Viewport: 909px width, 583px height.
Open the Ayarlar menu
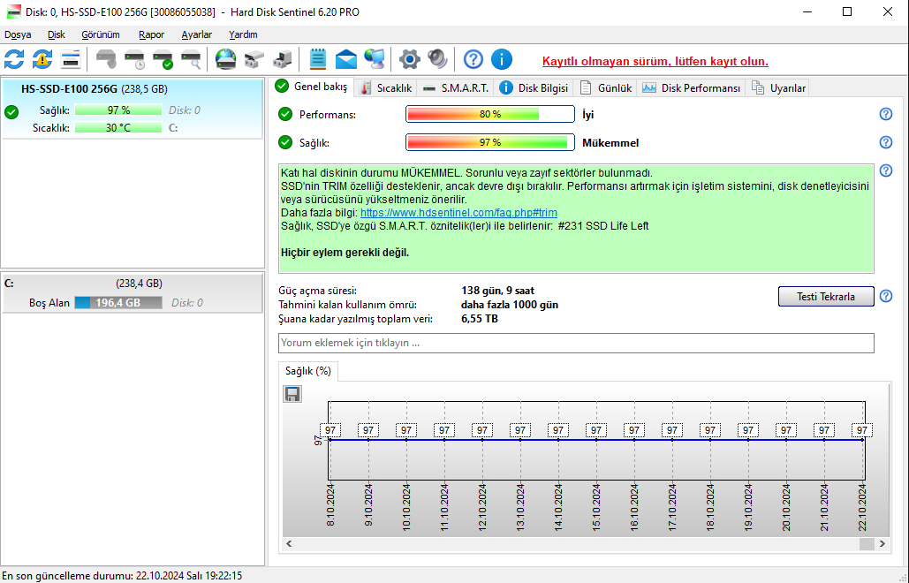click(x=196, y=34)
